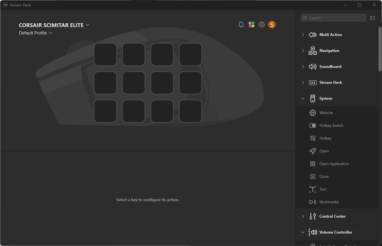Click the Stream Deck title bar logo
The height and width of the screenshot is (246, 382).
5,5
